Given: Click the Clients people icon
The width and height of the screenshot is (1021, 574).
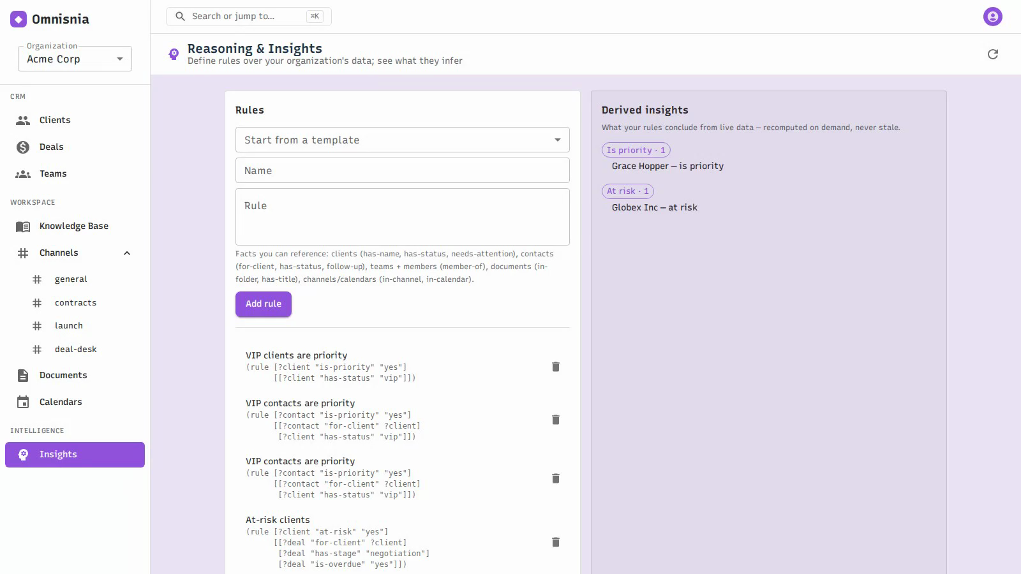Looking at the screenshot, I should pyautogui.click(x=23, y=120).
